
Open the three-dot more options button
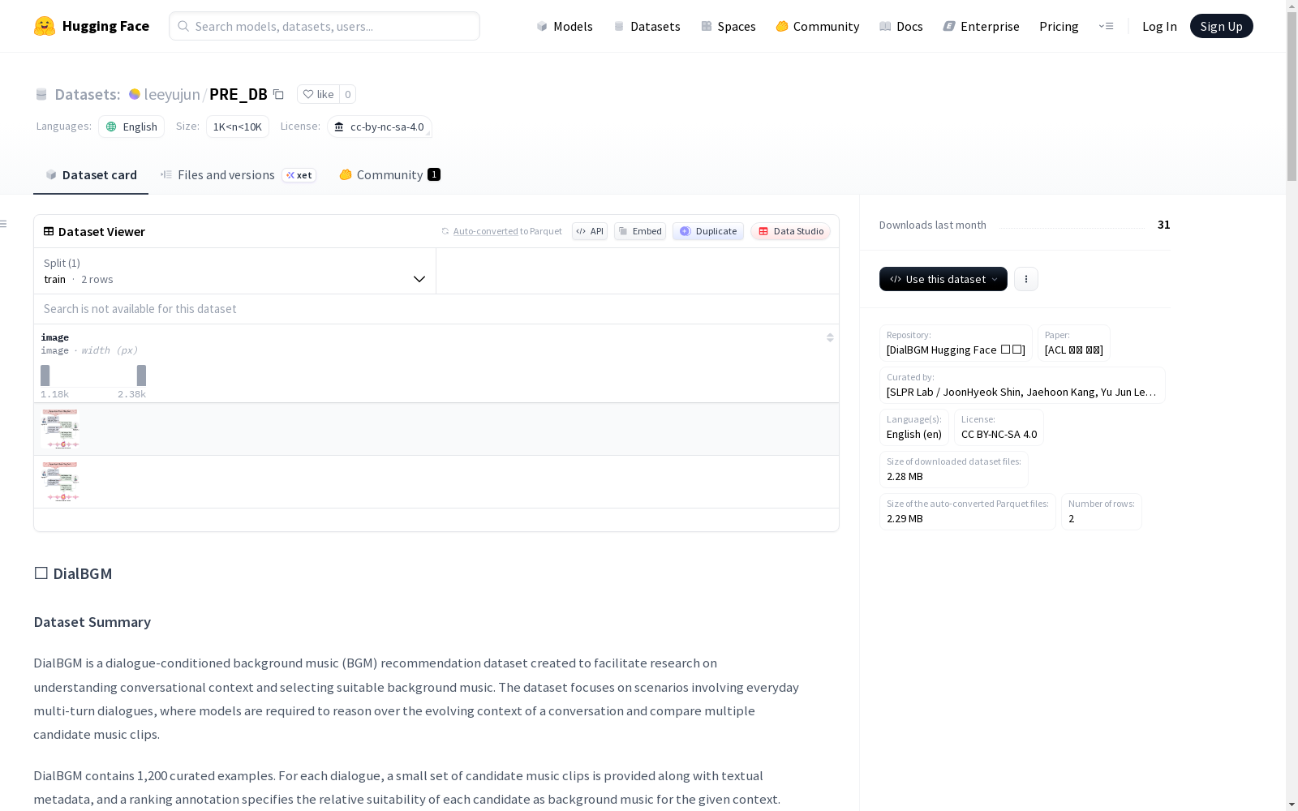(x=1026, y=279)
